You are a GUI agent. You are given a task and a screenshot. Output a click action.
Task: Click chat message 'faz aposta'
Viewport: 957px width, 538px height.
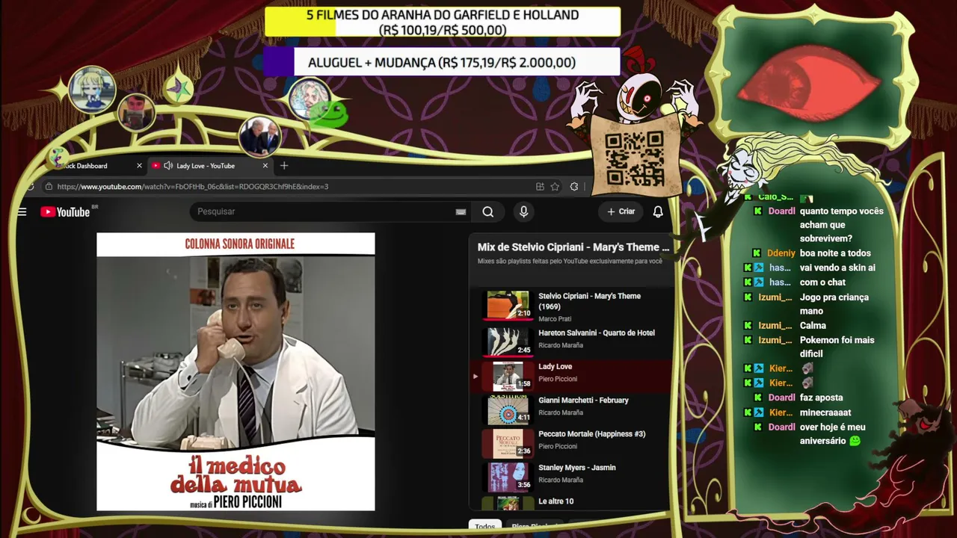pos(821,398)
